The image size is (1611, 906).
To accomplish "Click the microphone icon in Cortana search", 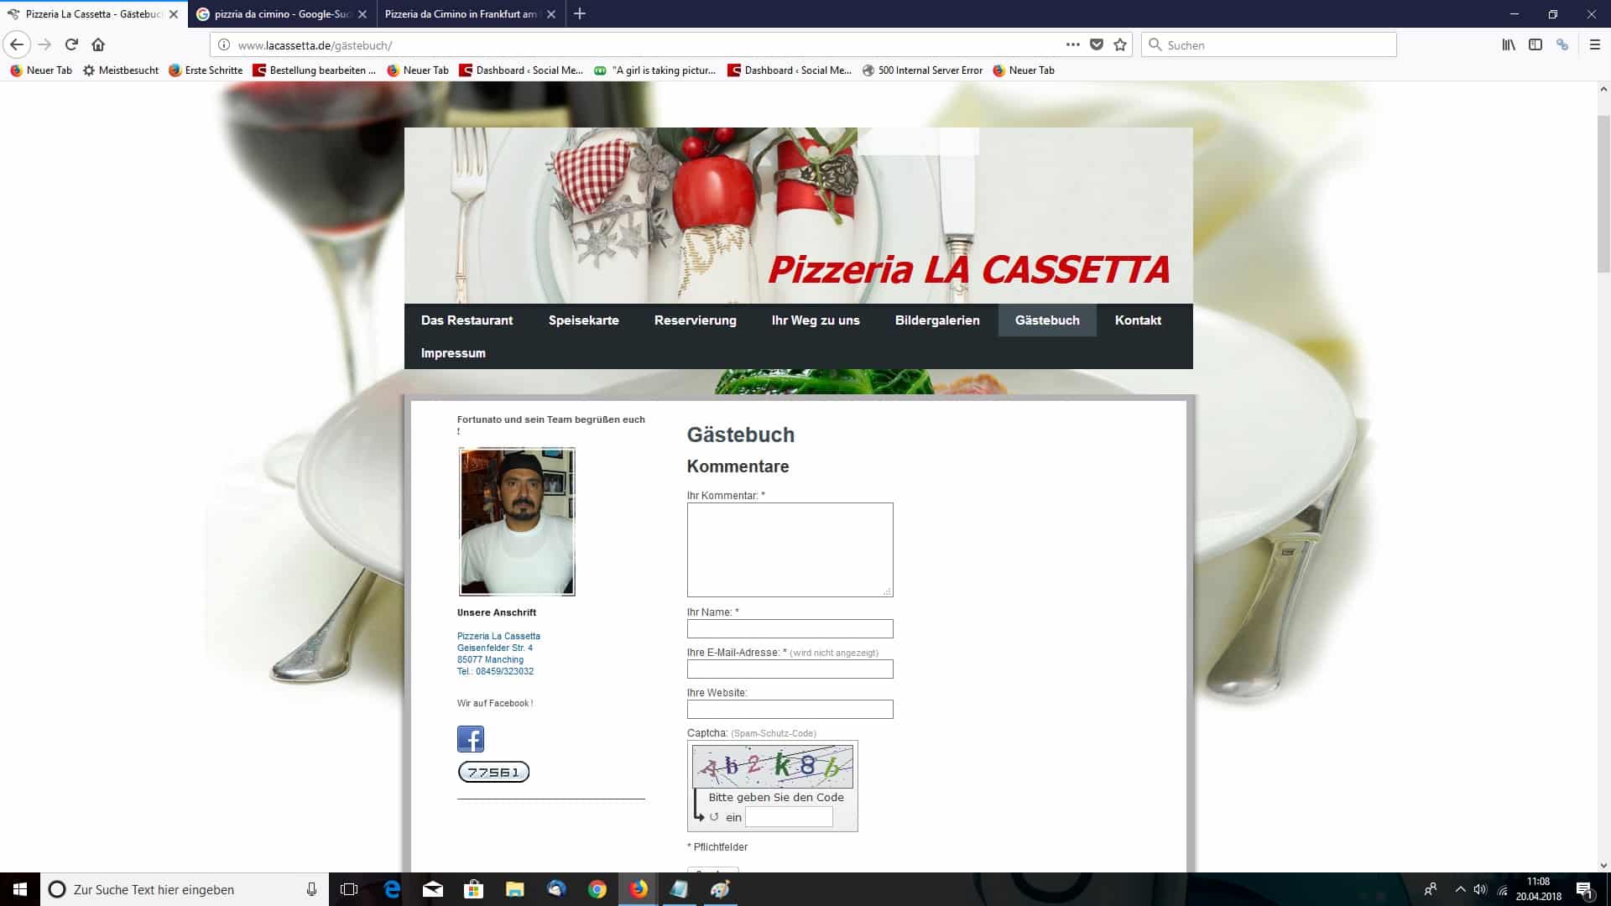I will click(x=311, y=889).
